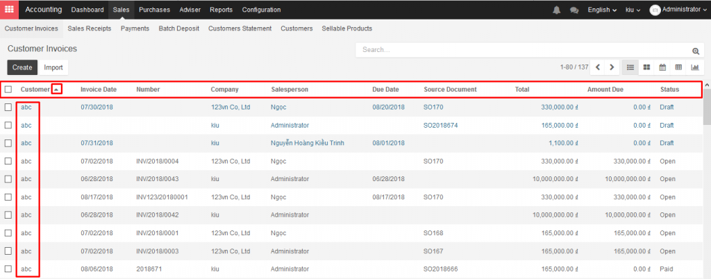Click salesperson Nguyễn Hoàng Kiều Trinh cell
The height and width of the screenshot is (279, 711).
308,143
